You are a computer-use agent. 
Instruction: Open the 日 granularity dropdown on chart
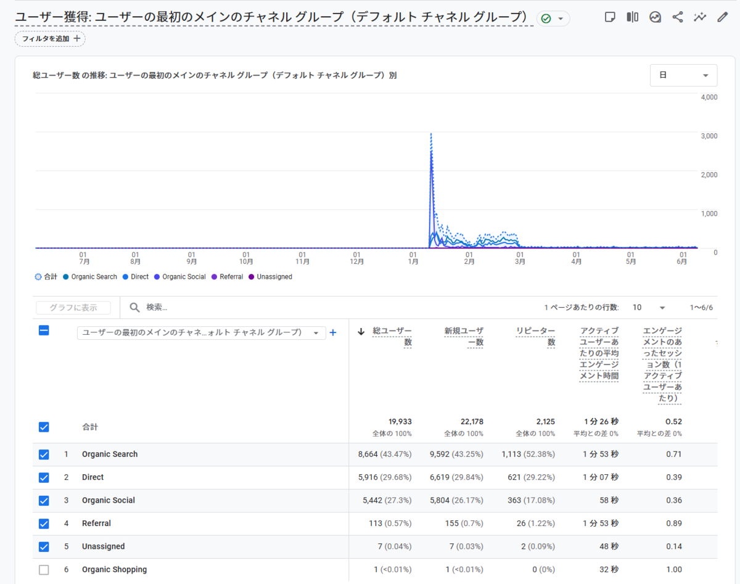point(683,75)
